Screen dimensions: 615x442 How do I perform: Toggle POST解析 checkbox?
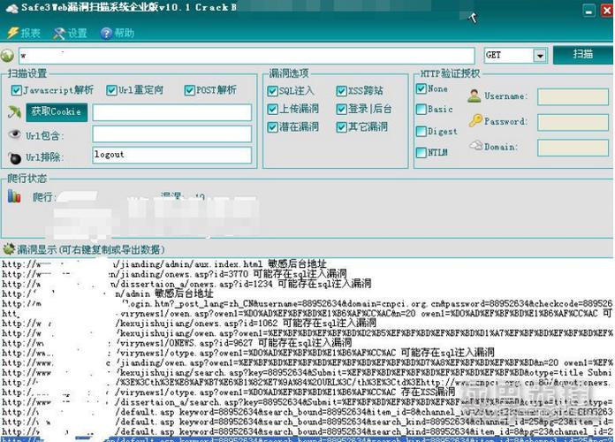(x=189, y=90)
